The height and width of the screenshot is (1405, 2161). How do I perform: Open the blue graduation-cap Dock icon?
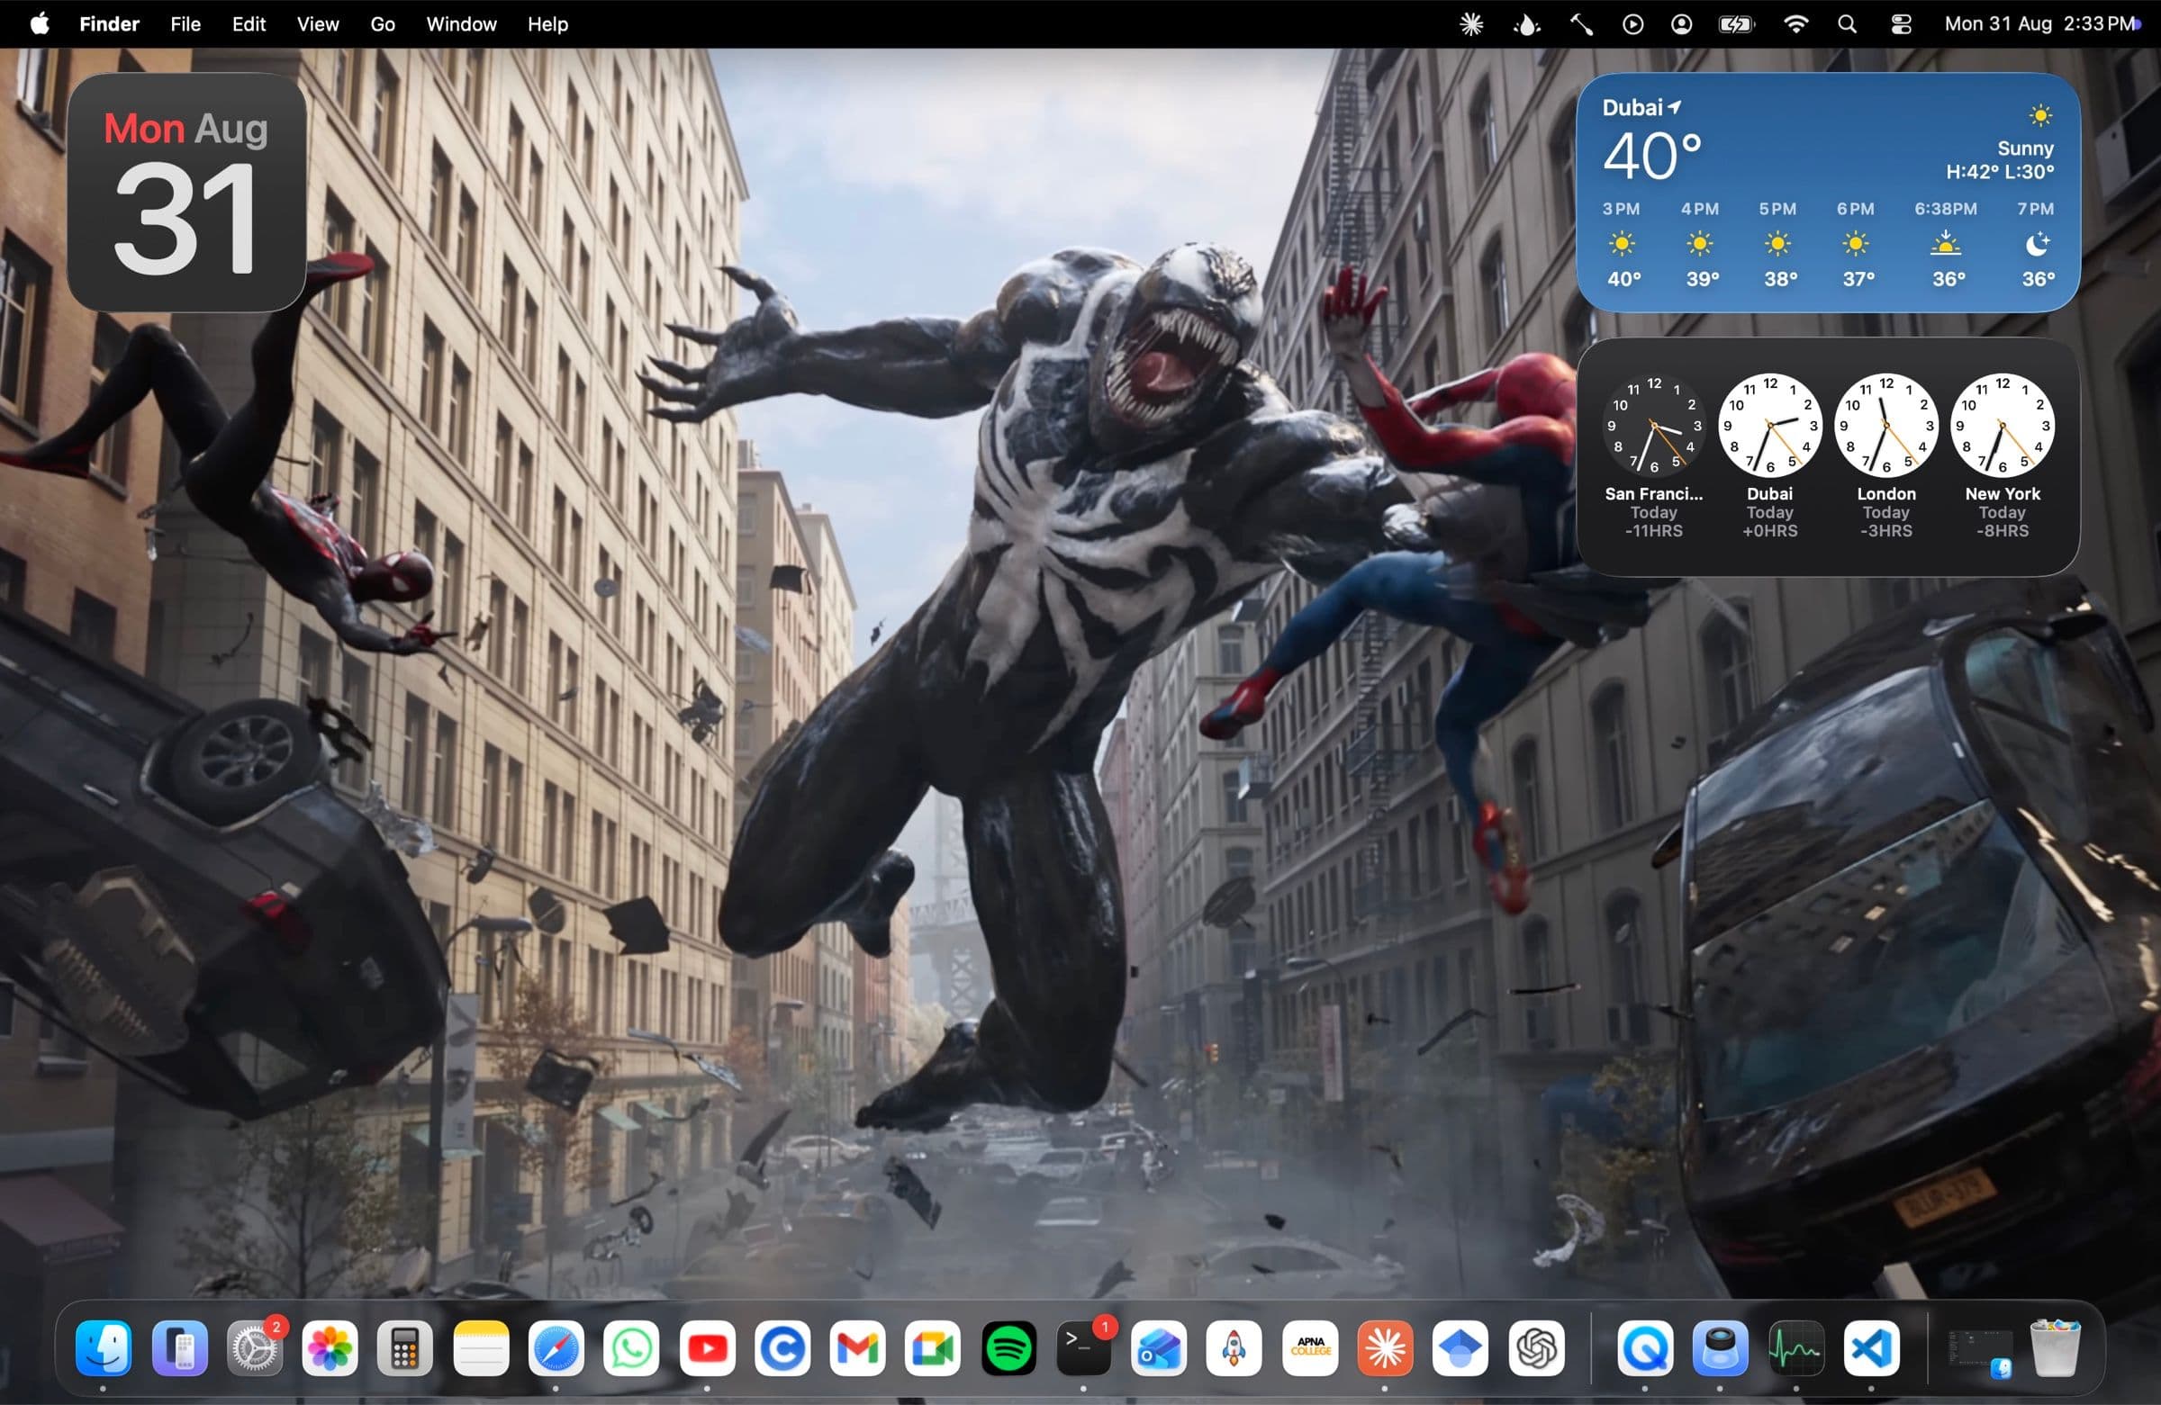(1460, 1347)
